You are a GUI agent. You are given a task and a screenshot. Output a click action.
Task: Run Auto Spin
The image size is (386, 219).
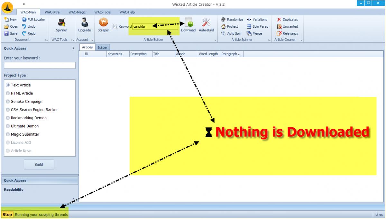[231, 33]
